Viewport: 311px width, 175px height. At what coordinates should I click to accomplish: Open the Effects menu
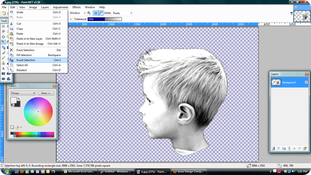coord(76,7)
